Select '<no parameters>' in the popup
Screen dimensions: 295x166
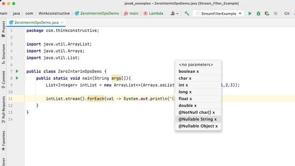pyautogui.click(x=198, y=65)
